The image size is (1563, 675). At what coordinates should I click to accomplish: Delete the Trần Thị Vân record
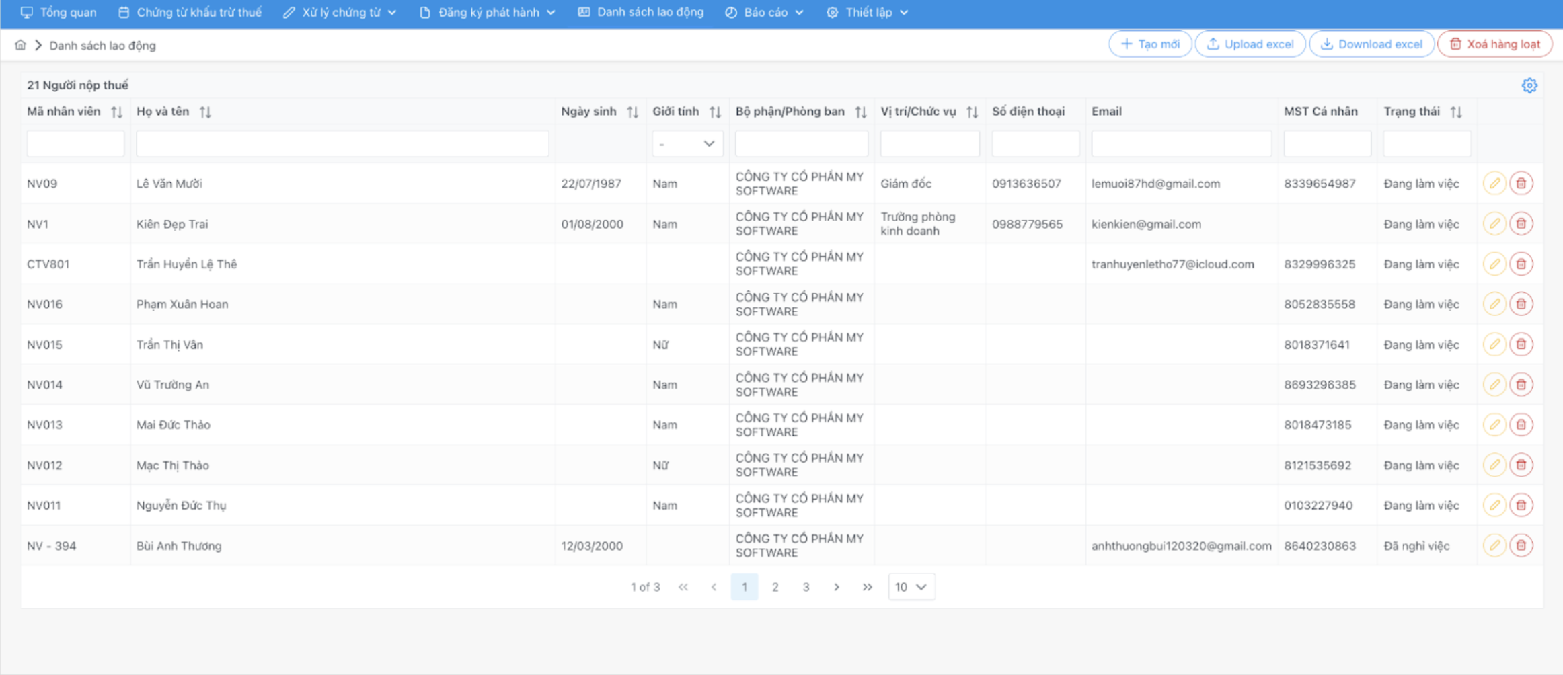tap(1521, 344)
